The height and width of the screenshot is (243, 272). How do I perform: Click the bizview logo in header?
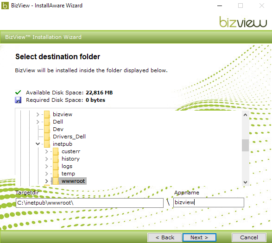tap(243, 22)
